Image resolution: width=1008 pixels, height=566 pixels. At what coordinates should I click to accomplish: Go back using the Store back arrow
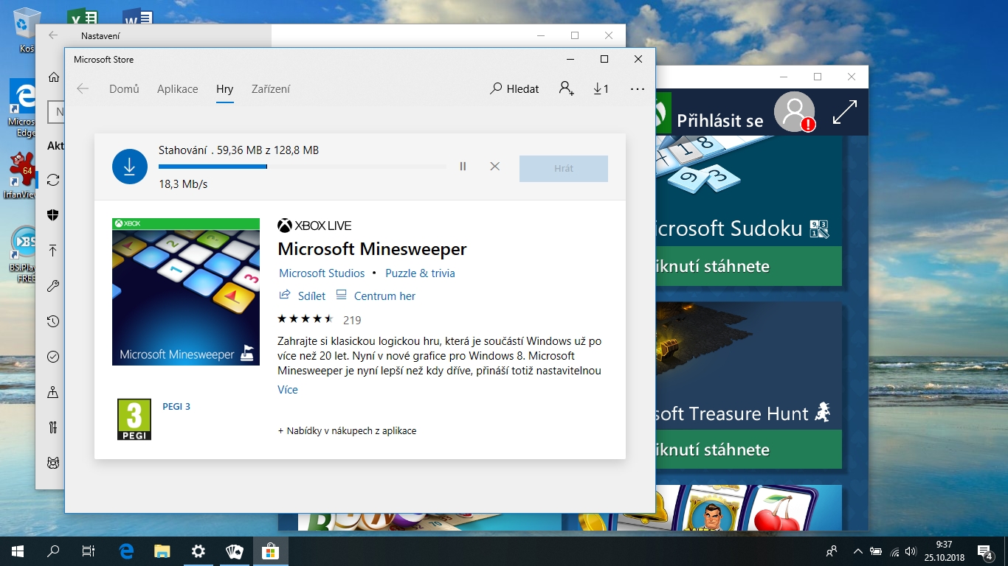pos(83,88)
